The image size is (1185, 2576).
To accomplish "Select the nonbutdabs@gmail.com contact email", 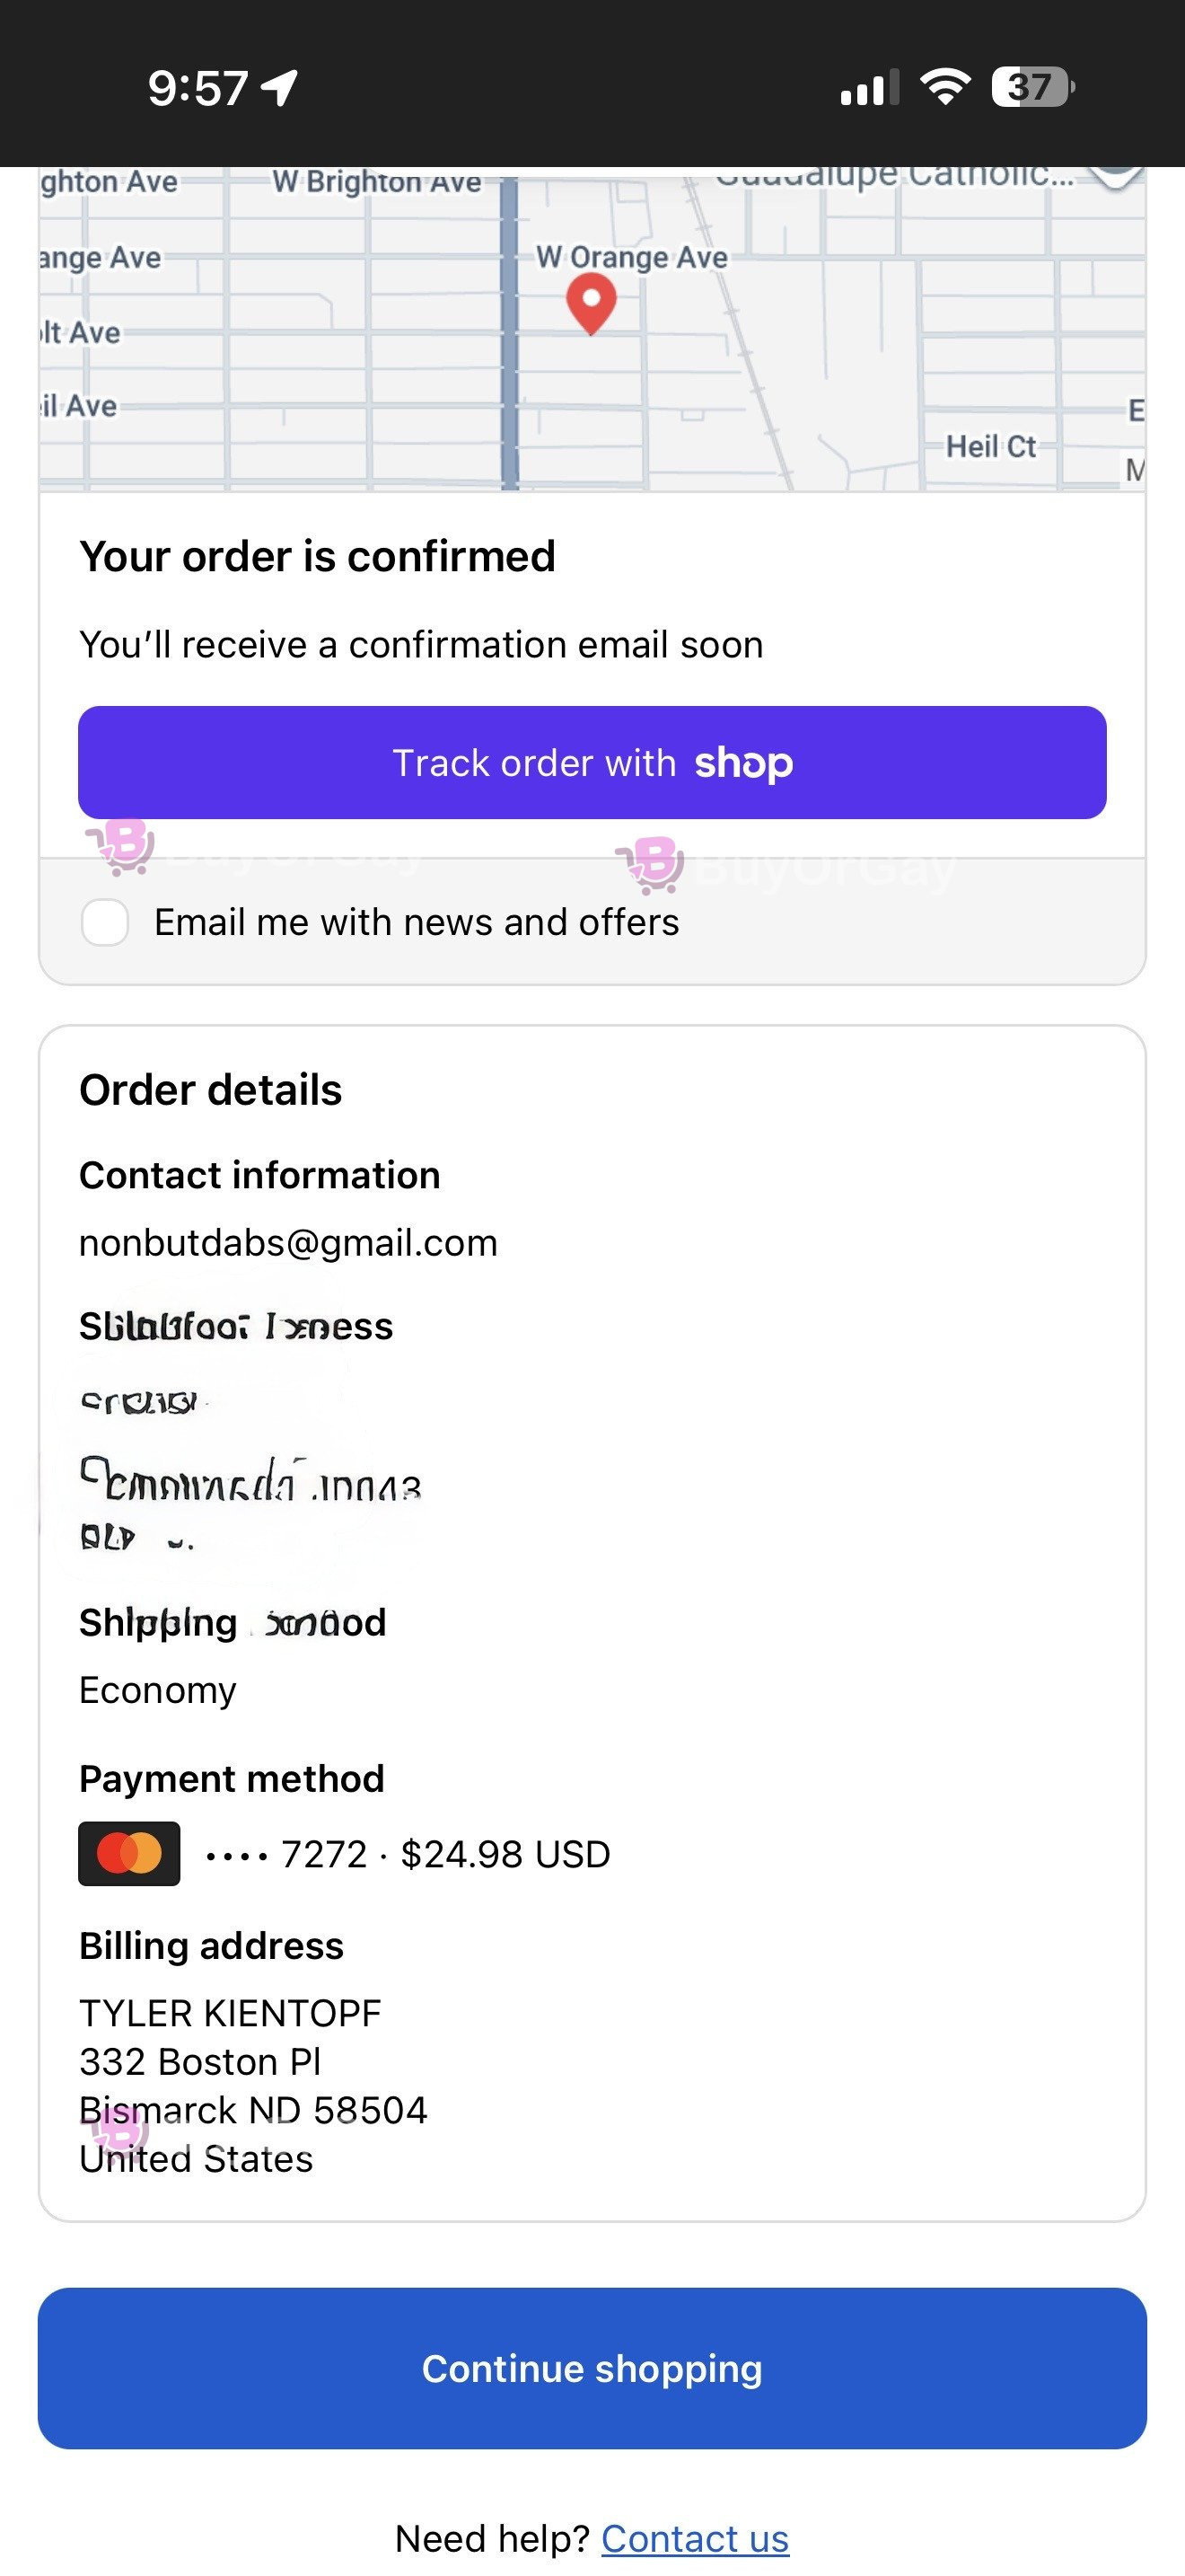I will click(288, 1242).
